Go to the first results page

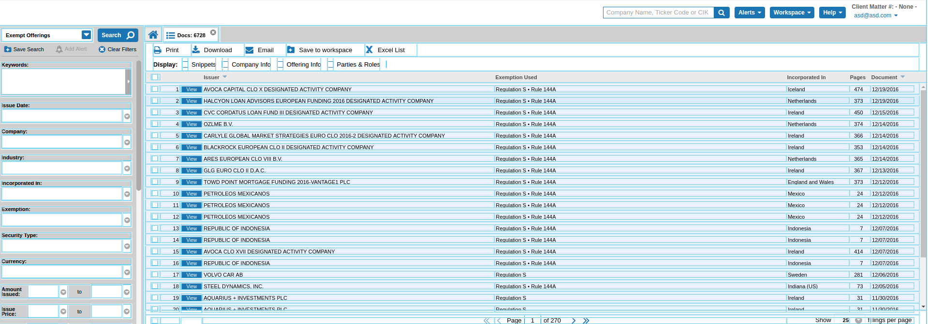tap(486, 321)
